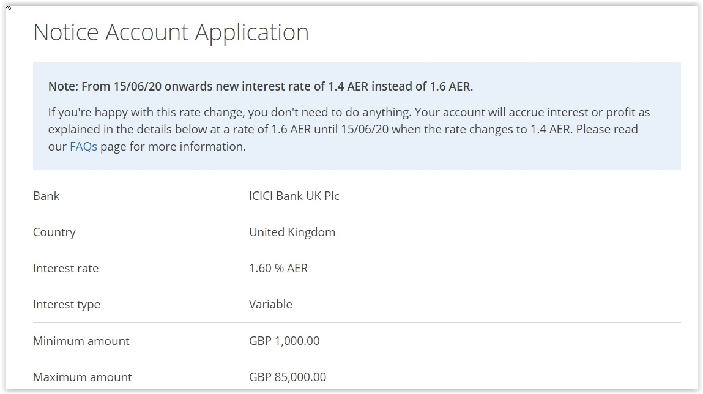Viewport: 703px width, 394px height.
Task: Select the Interest rate label
Action: click(x=65, y=269)
